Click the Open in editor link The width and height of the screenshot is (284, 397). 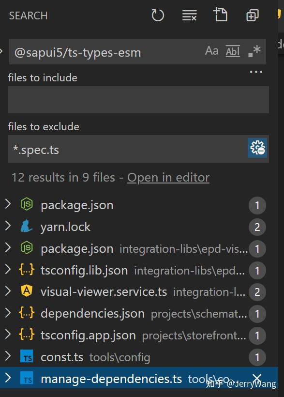pyautogui.click(x=168, y=178)
